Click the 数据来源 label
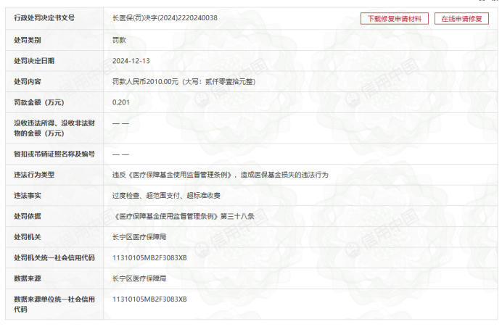Viewport: 502px width, 327px height. point(28,278)
